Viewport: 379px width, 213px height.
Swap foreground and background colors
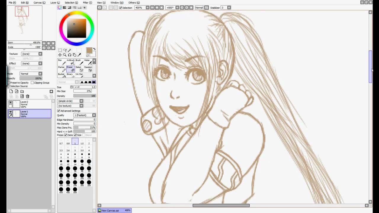94,49
